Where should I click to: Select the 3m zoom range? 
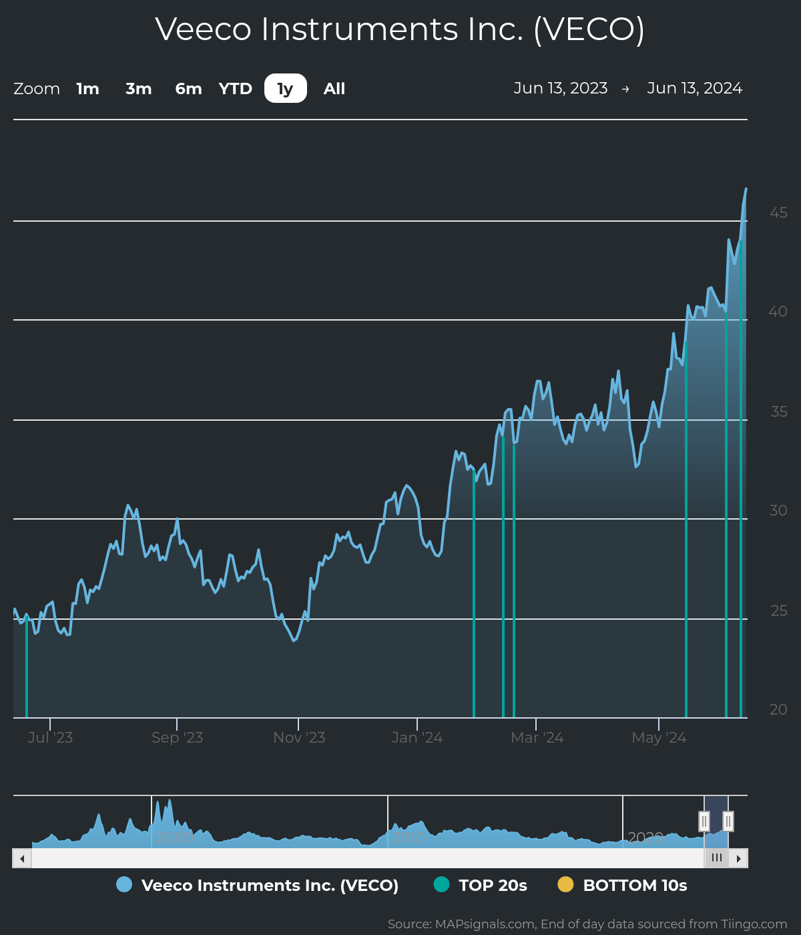click(x=139, y=89)
